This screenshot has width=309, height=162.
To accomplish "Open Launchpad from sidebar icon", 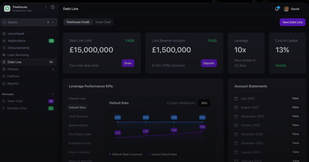I will coord(4,33).
